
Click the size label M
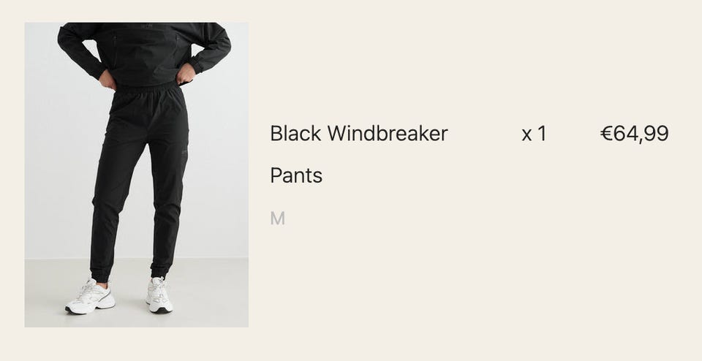(278, 218)
